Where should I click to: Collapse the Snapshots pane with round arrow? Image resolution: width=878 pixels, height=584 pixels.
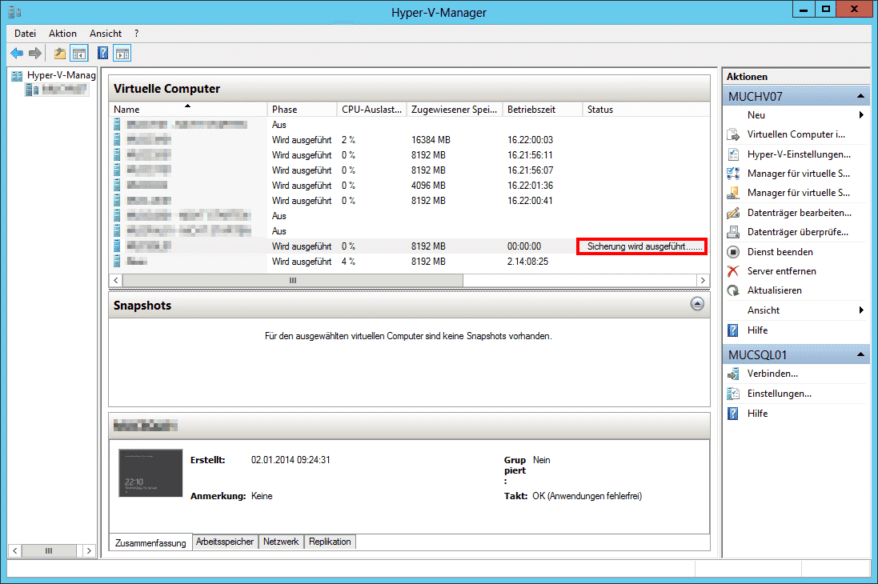pyautogui.click(x=697, y=304)
